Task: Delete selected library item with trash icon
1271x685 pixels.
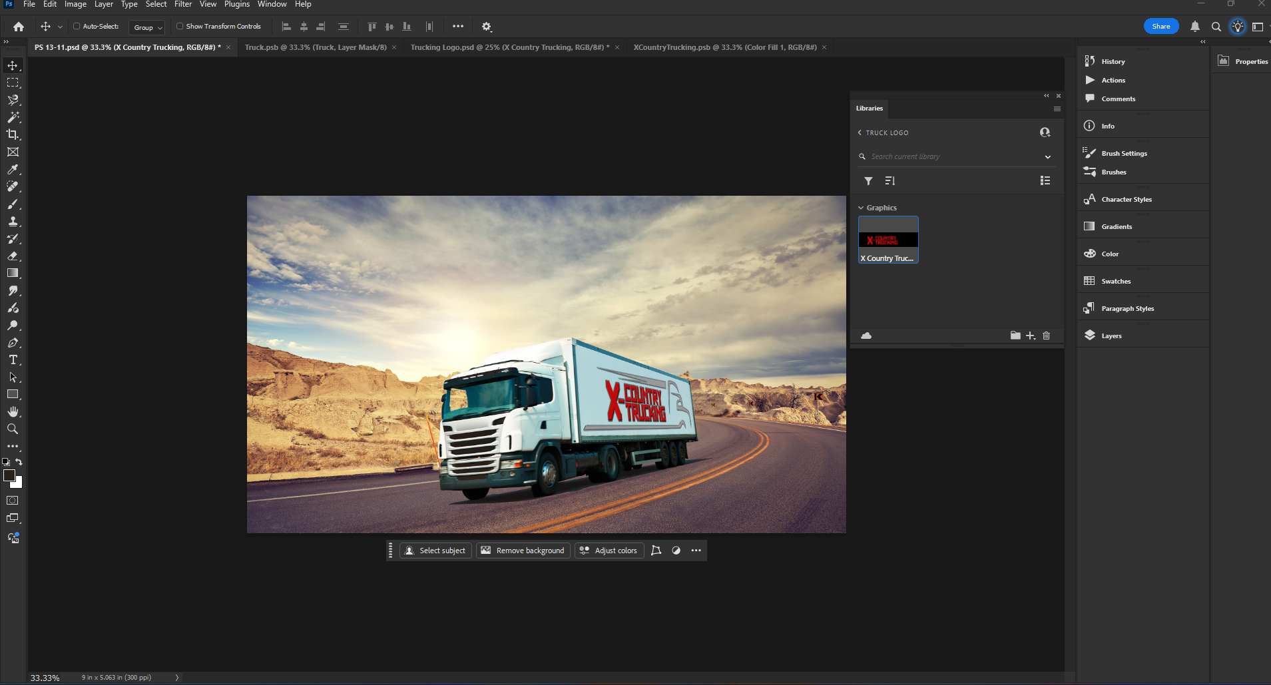Action: point(1047,336)
